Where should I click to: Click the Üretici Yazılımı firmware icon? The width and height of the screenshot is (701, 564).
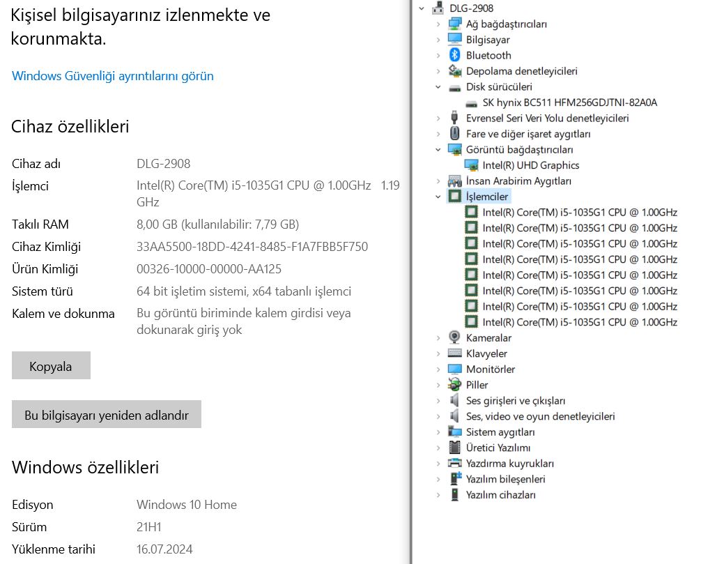pyautogui.click(x=454, y=448)
